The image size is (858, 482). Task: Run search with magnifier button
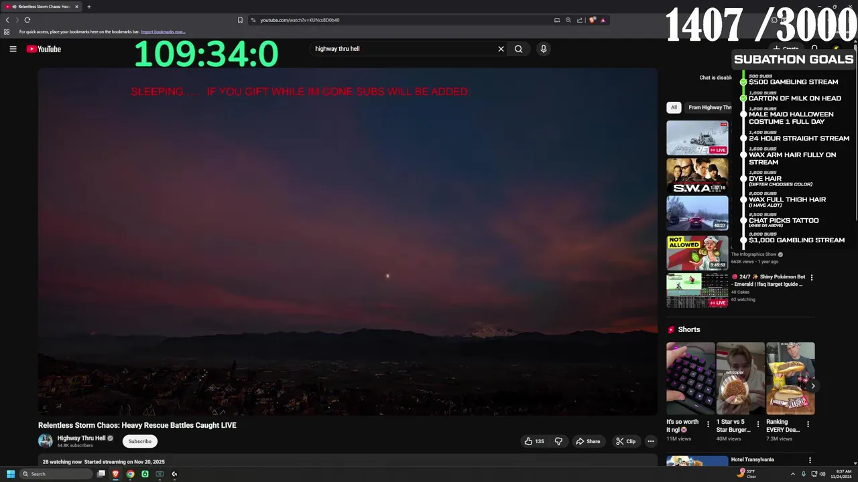click(x=518, y=49)
